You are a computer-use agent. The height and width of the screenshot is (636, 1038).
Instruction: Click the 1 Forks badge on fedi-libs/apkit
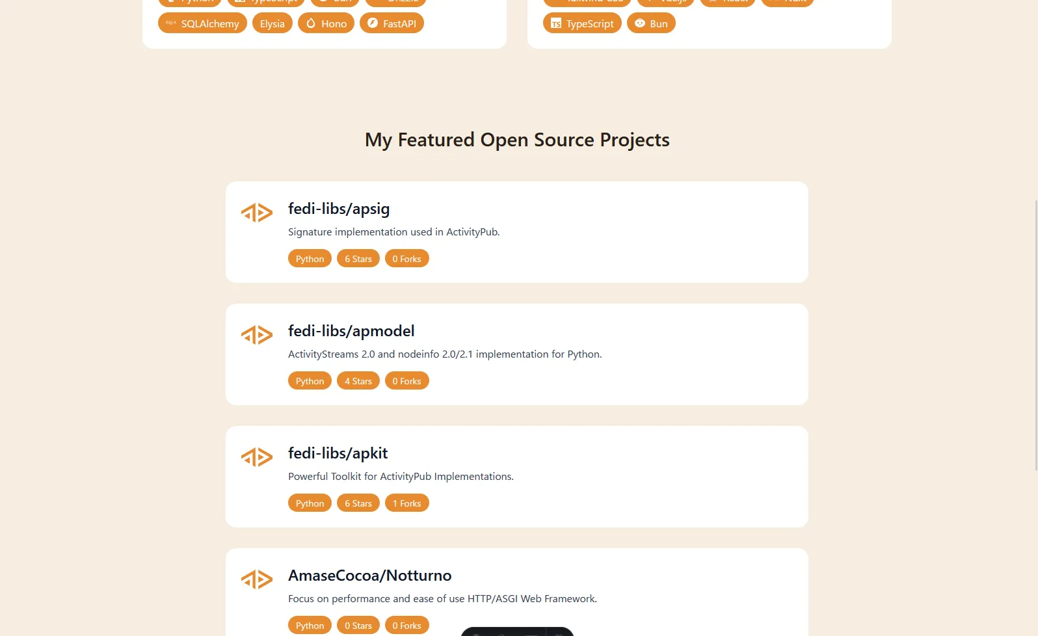(x=406, y=503)
